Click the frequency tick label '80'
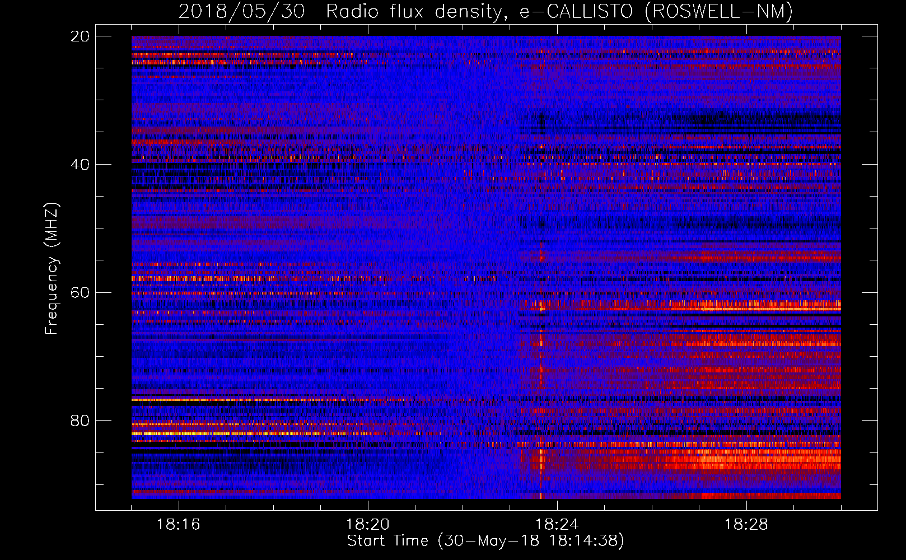Viewport: 906px width, 560px height. tap(80, 421)
